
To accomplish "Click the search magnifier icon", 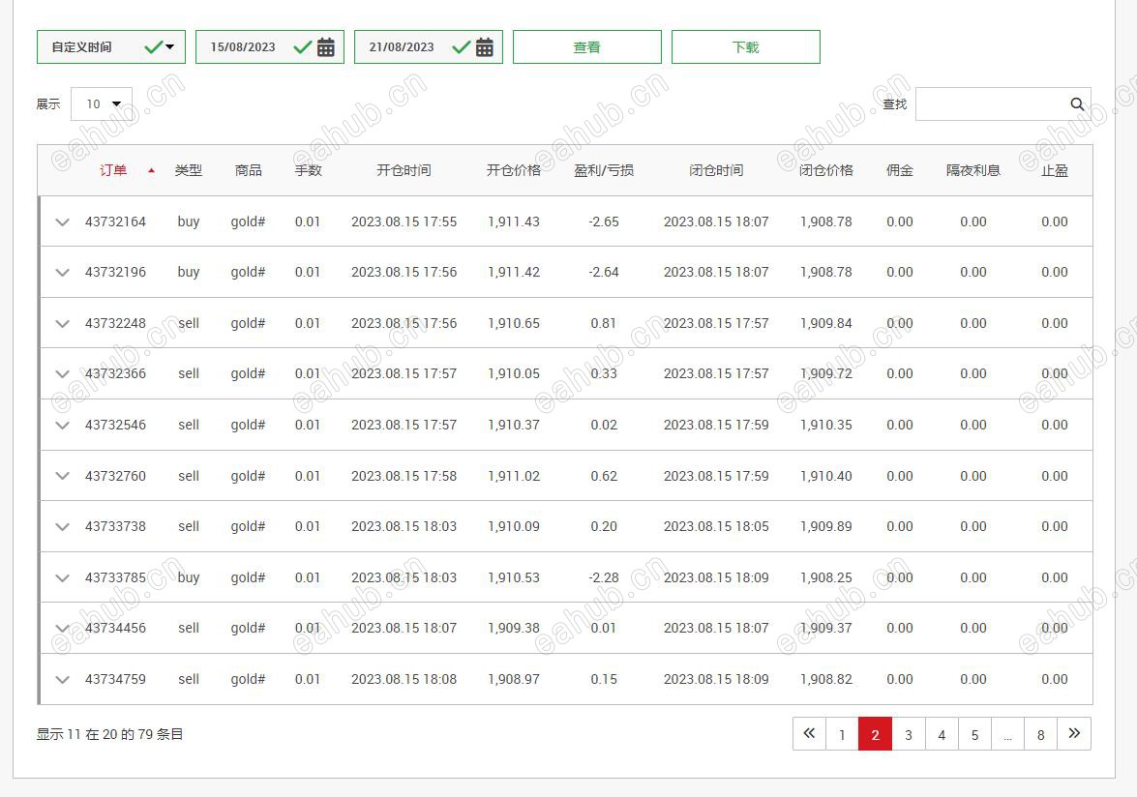I will point(1077,103).
